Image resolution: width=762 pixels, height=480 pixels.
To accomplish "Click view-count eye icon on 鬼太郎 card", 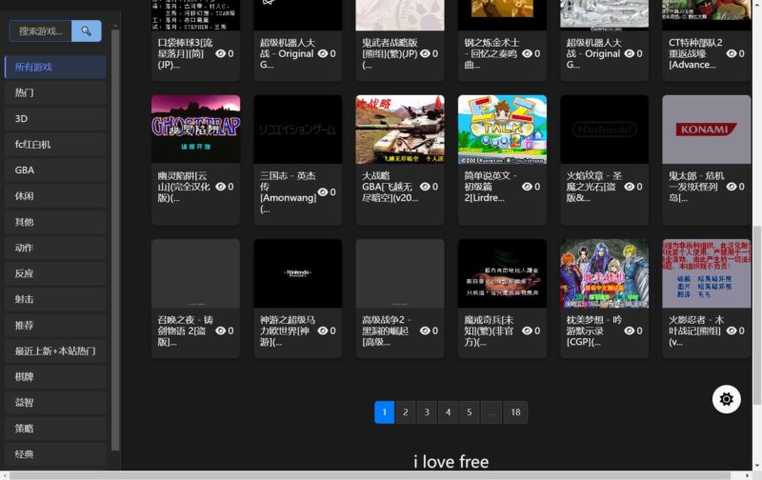I will 732,187.
